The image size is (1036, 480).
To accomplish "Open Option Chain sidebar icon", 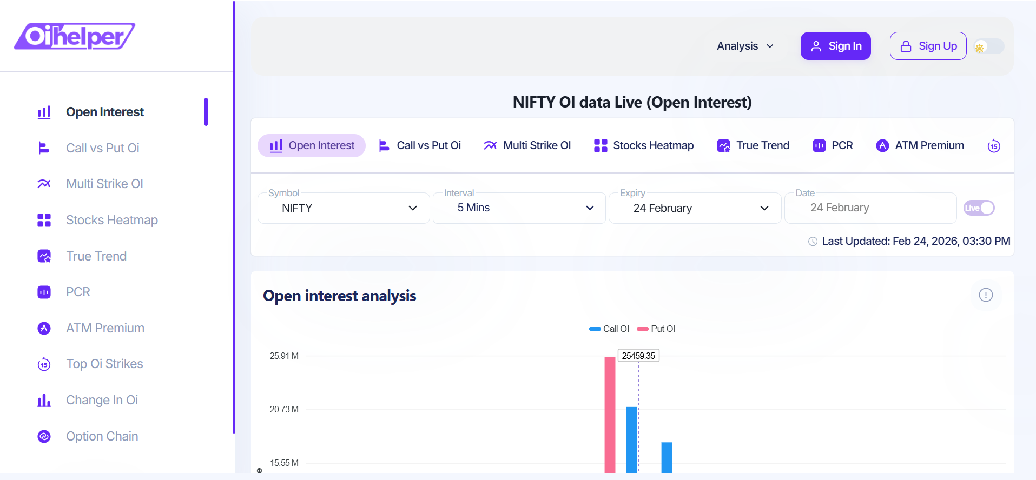I will [x=44, y=436].
